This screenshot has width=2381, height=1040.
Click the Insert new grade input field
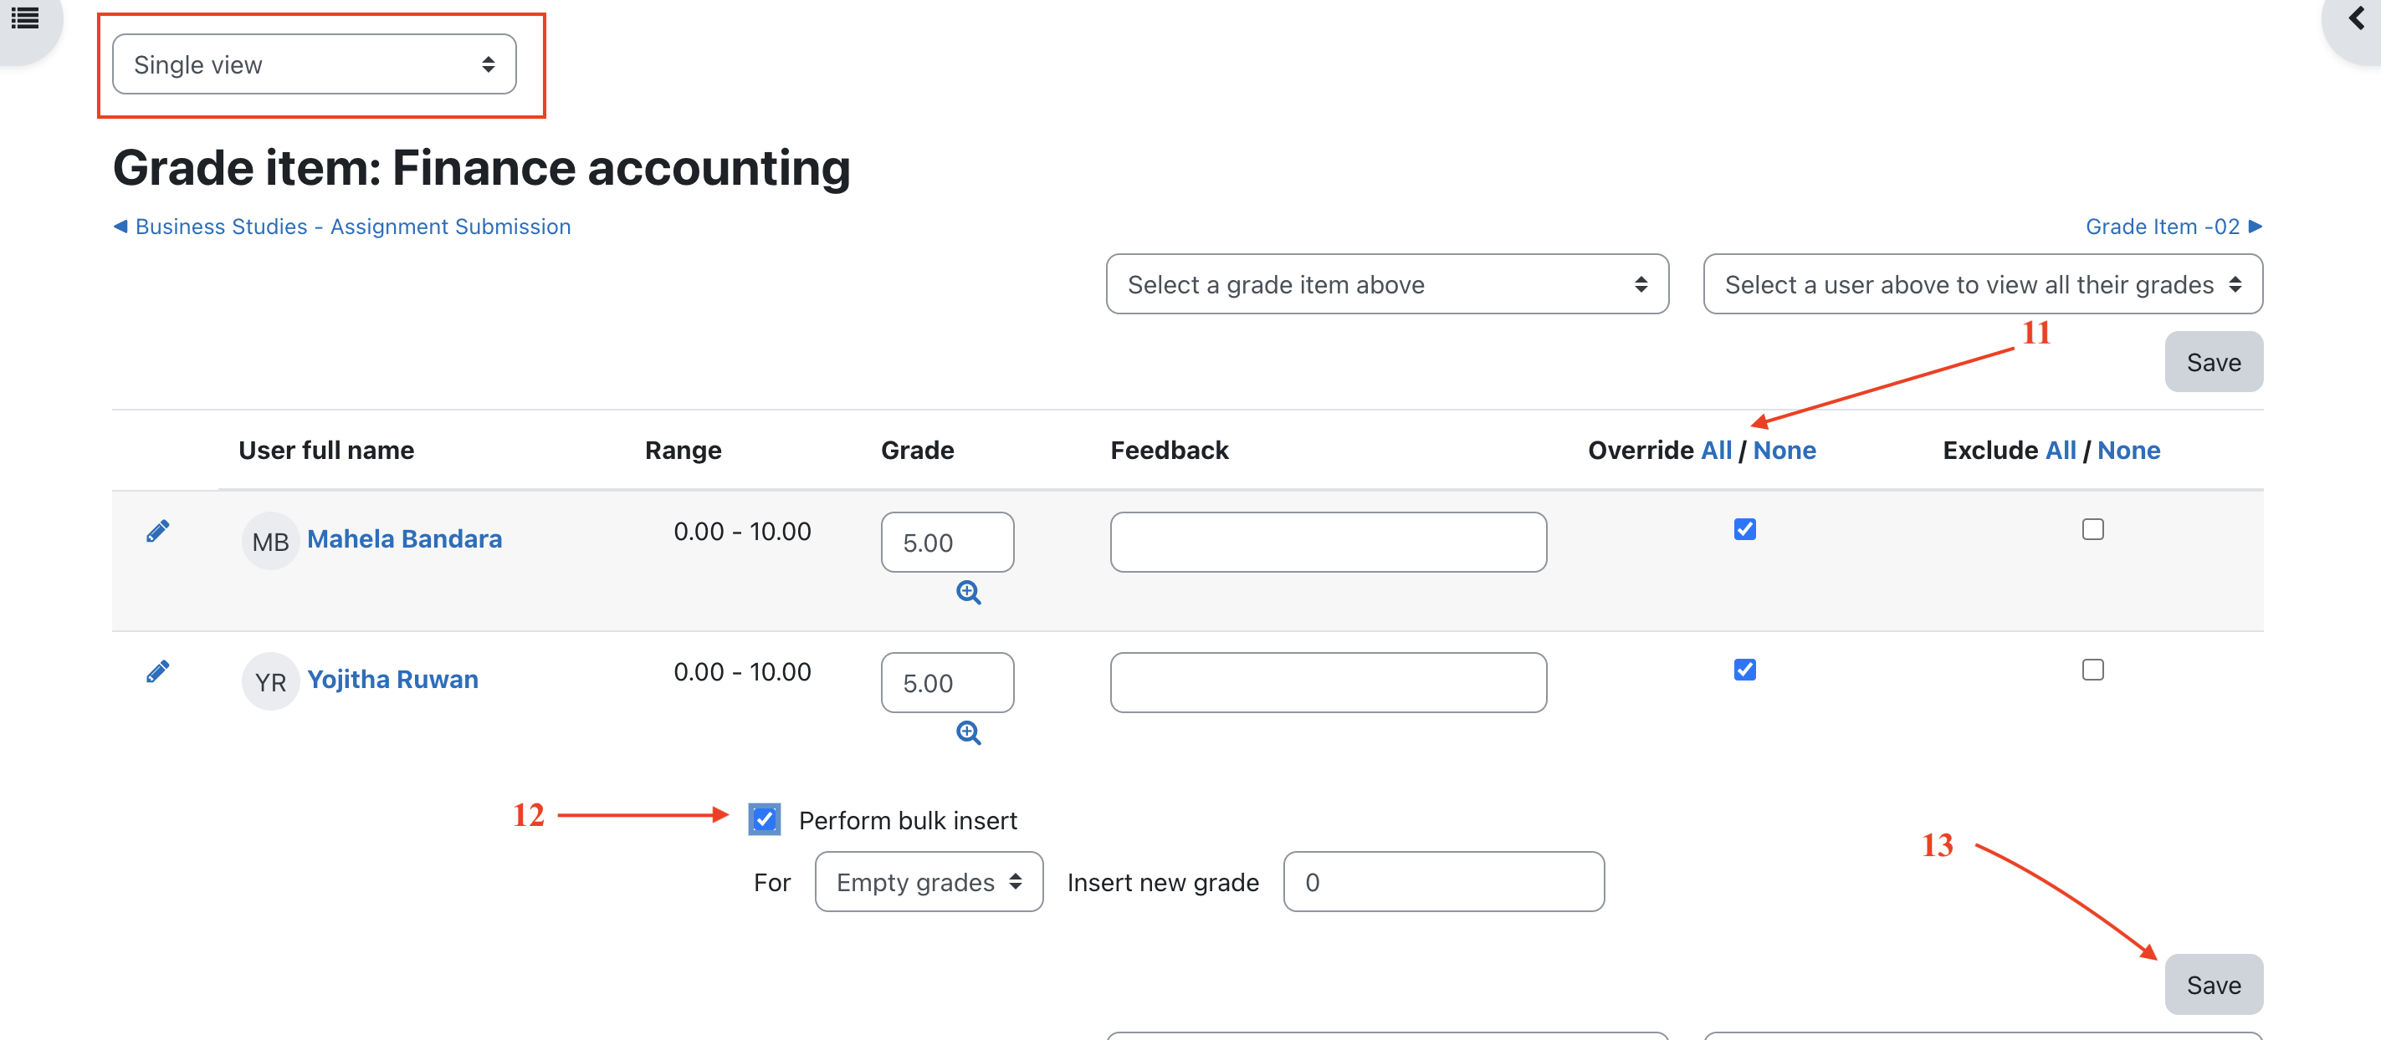coord(1443,882)
